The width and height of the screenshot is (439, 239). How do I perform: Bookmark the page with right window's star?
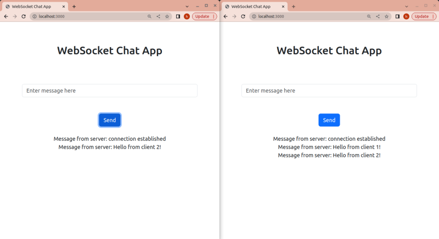387,16
